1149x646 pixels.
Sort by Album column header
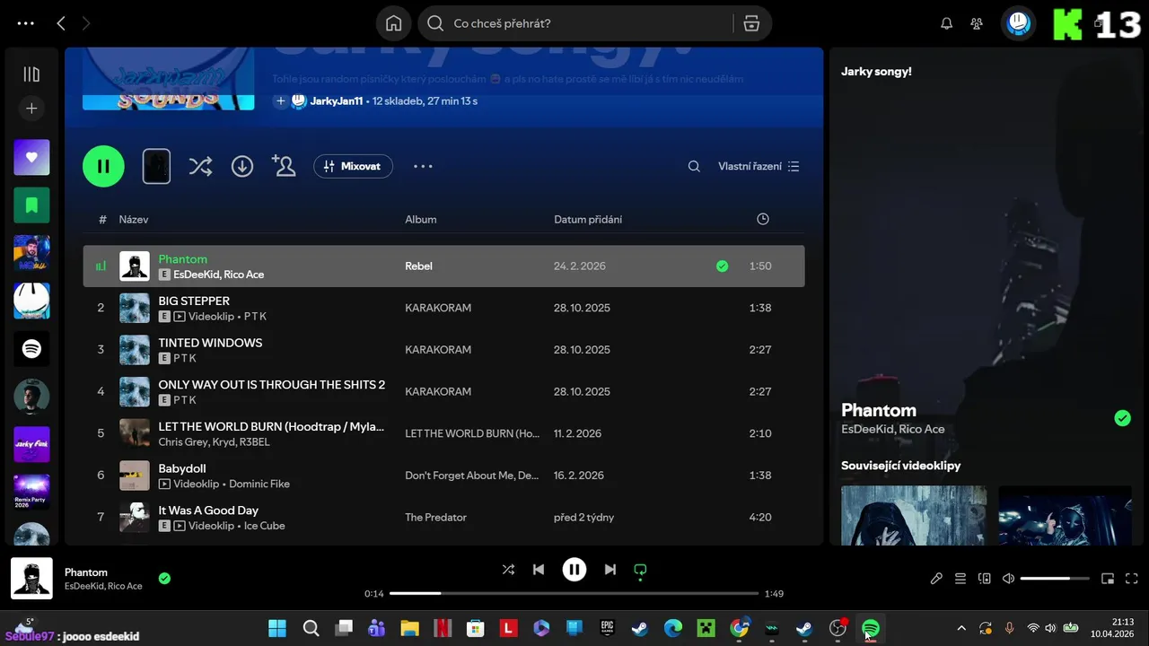(420, 219)
